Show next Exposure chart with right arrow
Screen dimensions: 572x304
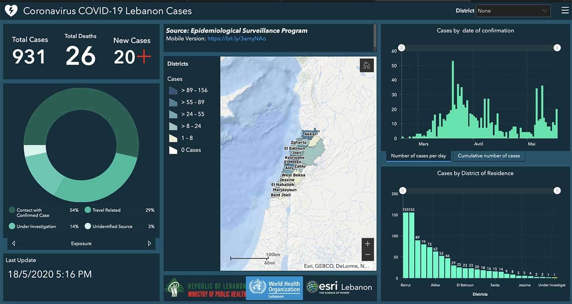pyautogui.click(x=149, y=243)
